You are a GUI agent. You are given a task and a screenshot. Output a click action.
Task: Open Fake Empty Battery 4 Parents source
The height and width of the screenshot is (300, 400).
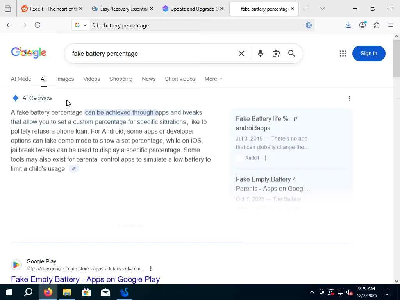point(273,184)
